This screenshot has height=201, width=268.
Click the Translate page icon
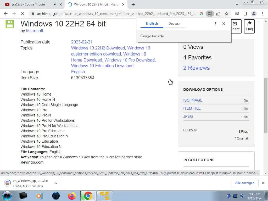tap(210, 14)
